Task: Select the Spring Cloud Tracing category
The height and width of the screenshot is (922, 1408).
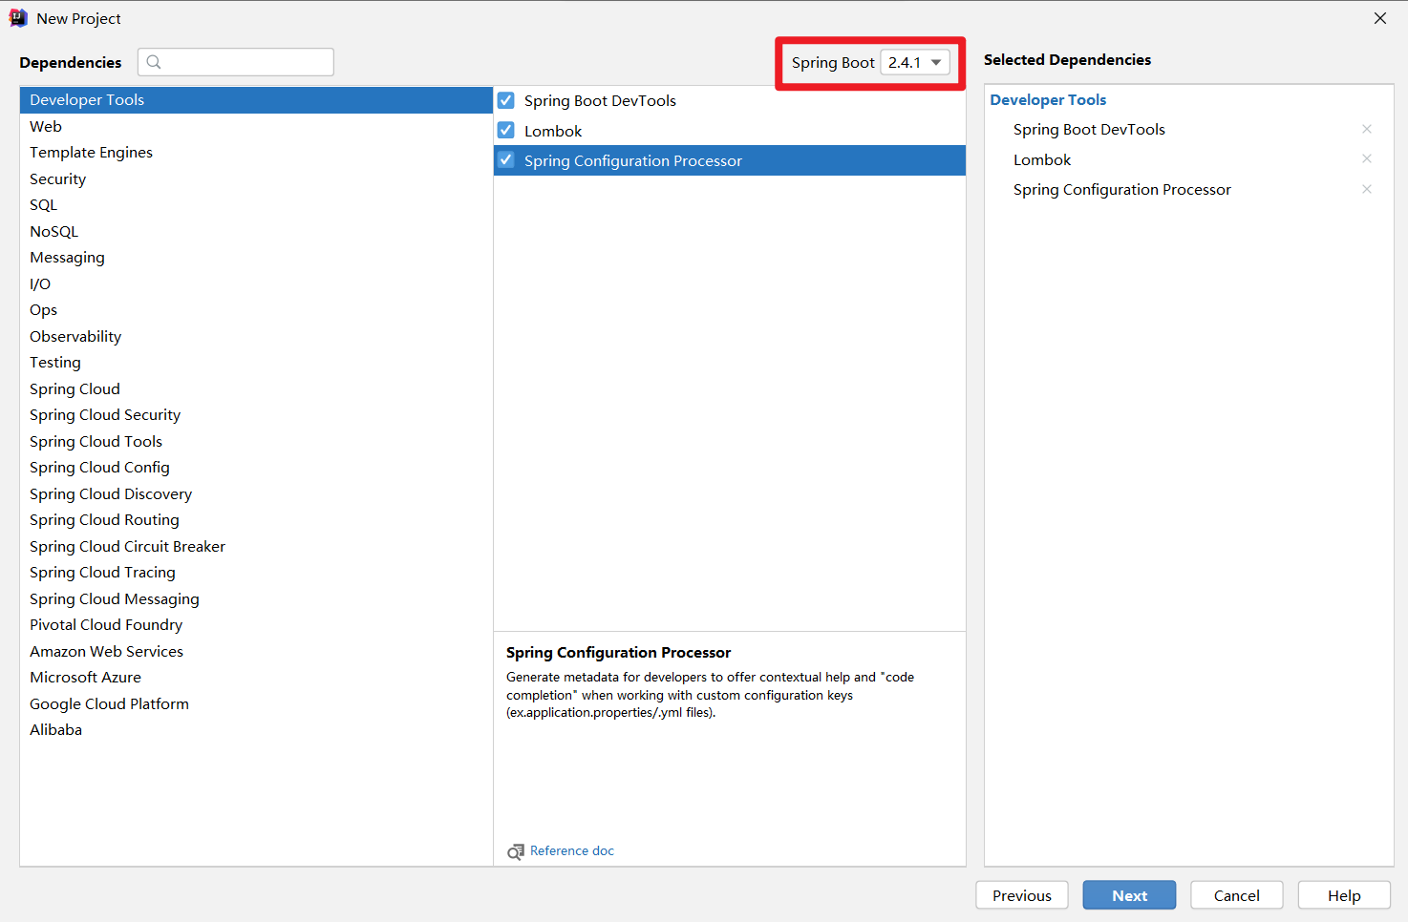Action: 256,573
